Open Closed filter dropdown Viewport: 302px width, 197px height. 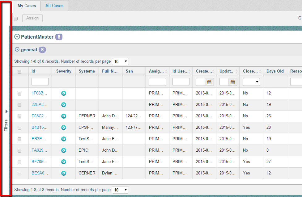(251, 82)
